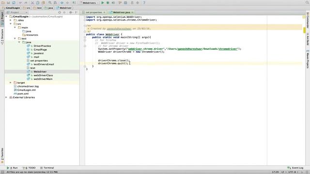The height and width of the screenshot is (174, 310).
Task: Select chromedriver.log file in tree
Action: click(28, 86)
